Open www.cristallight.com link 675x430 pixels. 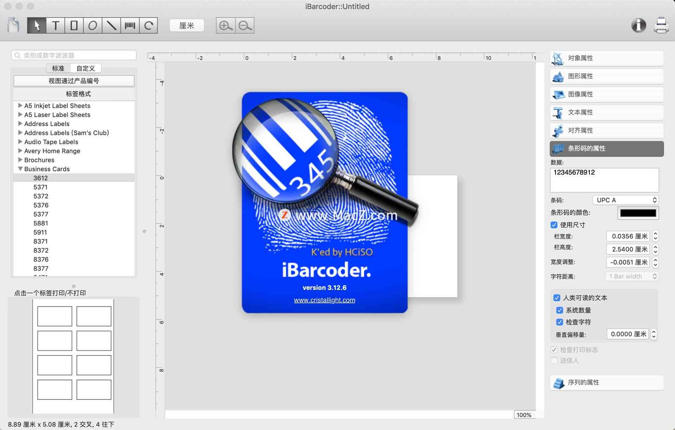click(324, 300)
